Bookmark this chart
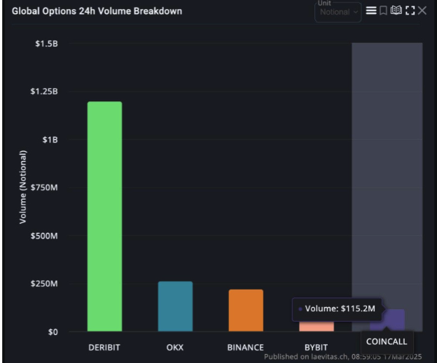437x363 pixels. tap(384, 11)
